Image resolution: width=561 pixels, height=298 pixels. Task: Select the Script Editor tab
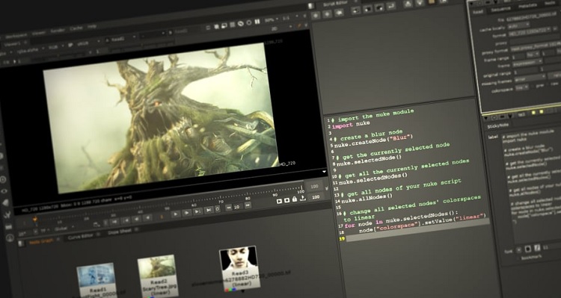tap(337, 4)
